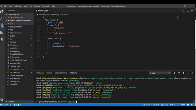The height and width of the screenshot is (110, 196).
Task: Close the firebase.json editor tab
Action: [x=50, y=11]
